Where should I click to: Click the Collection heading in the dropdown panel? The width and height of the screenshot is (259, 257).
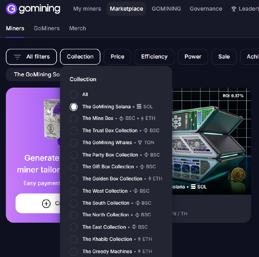tap(83, 79)
